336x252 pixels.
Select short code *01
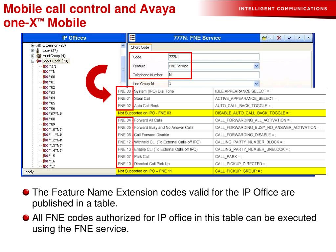click(52, 82)
